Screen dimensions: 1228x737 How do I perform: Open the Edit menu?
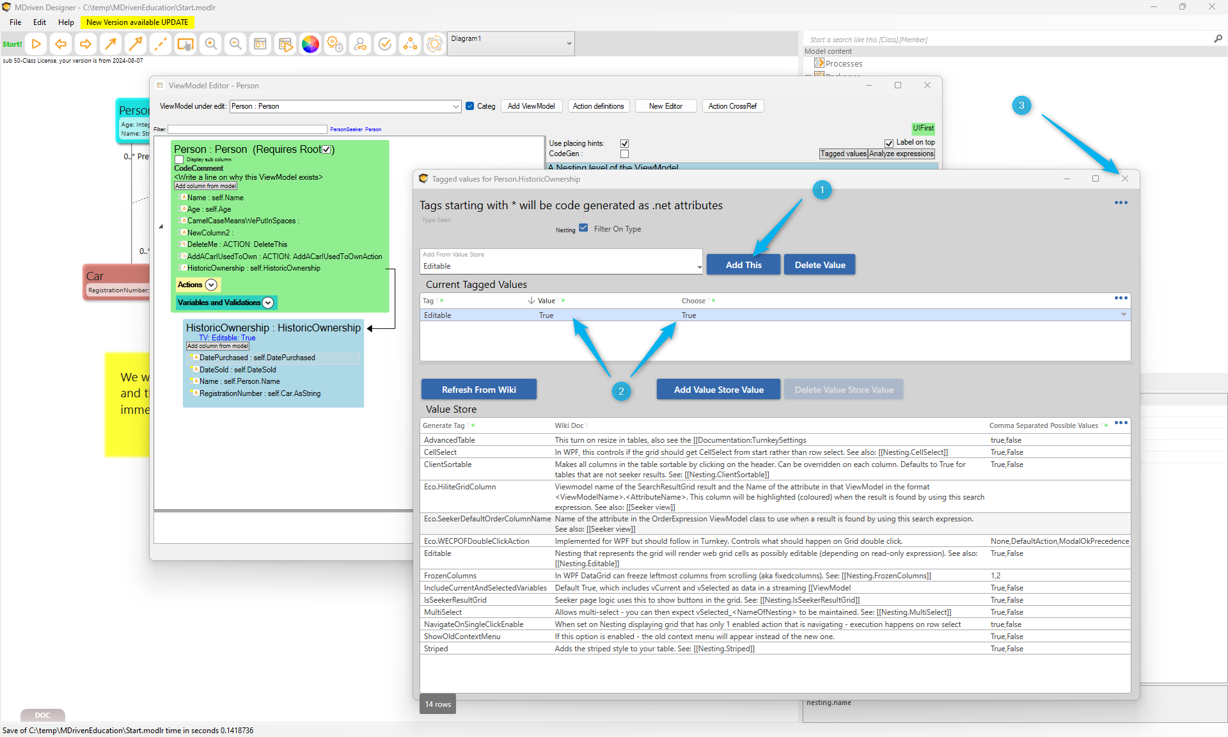40,22
